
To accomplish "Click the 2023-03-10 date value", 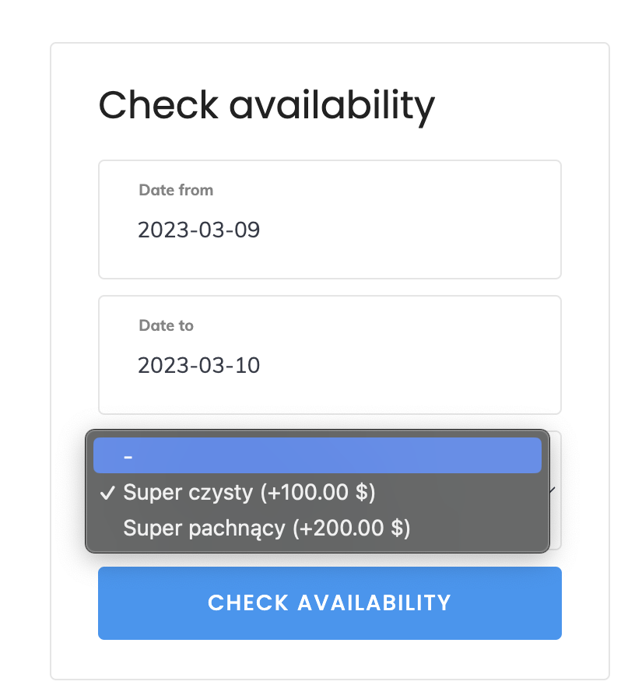I will click(x=198, y=366).
